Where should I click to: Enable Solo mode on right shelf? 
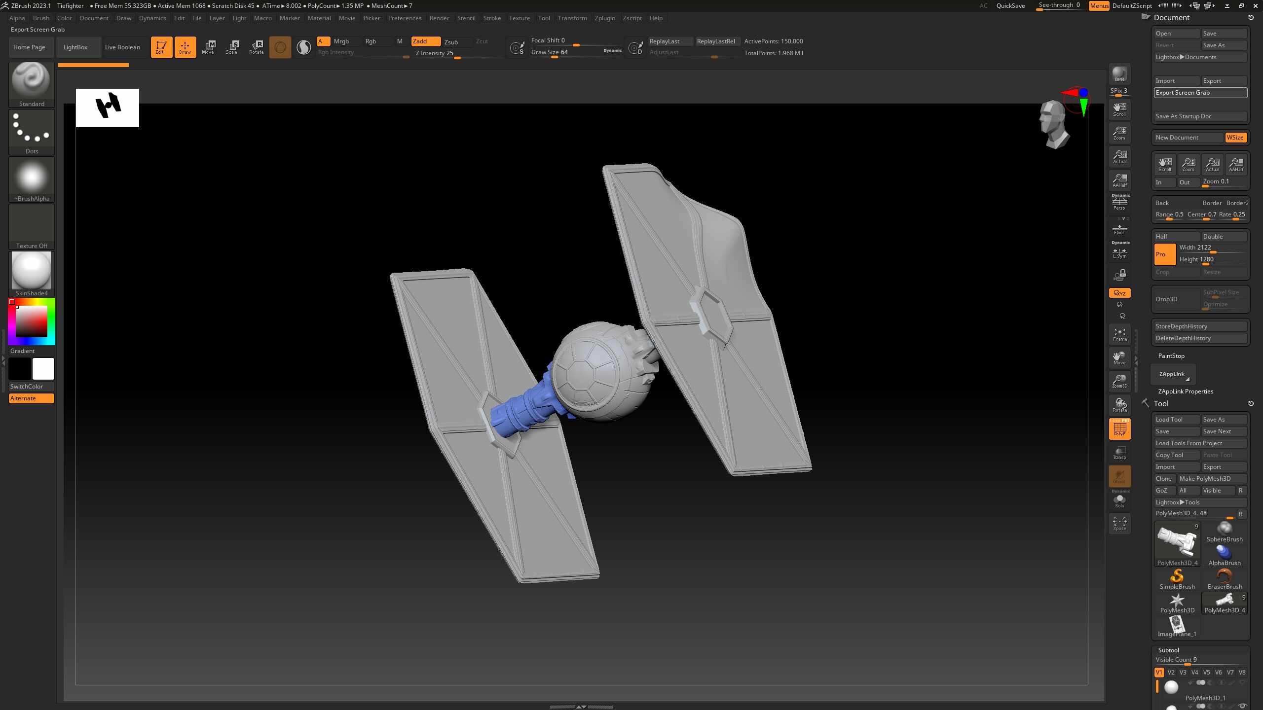pyautogui.click(x=1119, y=499)
